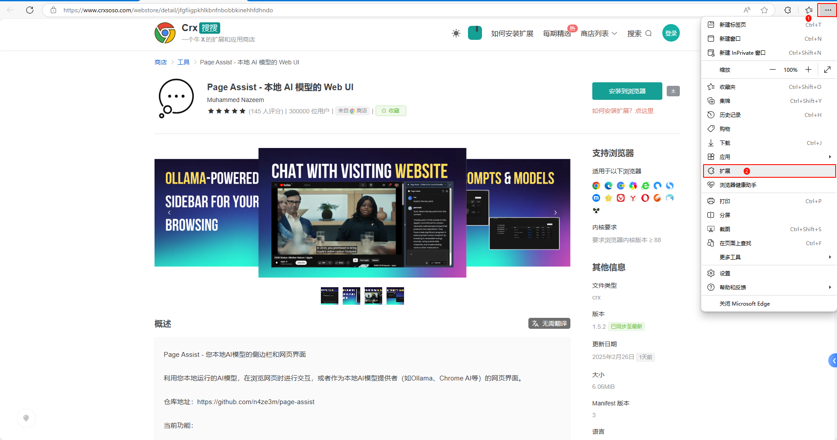Toggle the 收藏 favorite button
Image resolution: width=837 pixels, height=440 pixels.
click(390, 111)
